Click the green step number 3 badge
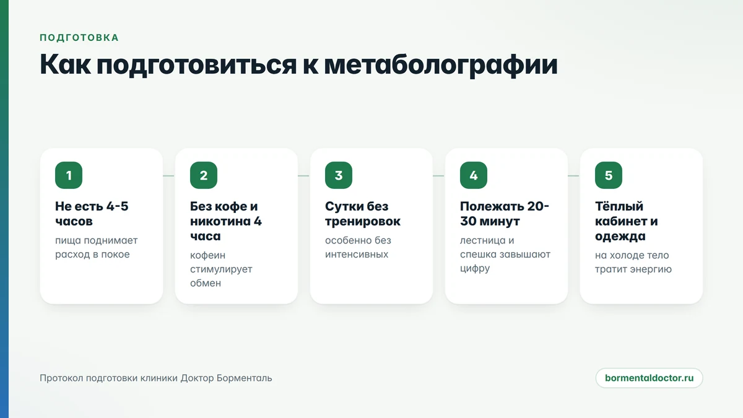The image size is (743, 418). (339, 175)
